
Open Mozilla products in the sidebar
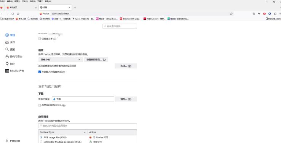coord(15,71)
